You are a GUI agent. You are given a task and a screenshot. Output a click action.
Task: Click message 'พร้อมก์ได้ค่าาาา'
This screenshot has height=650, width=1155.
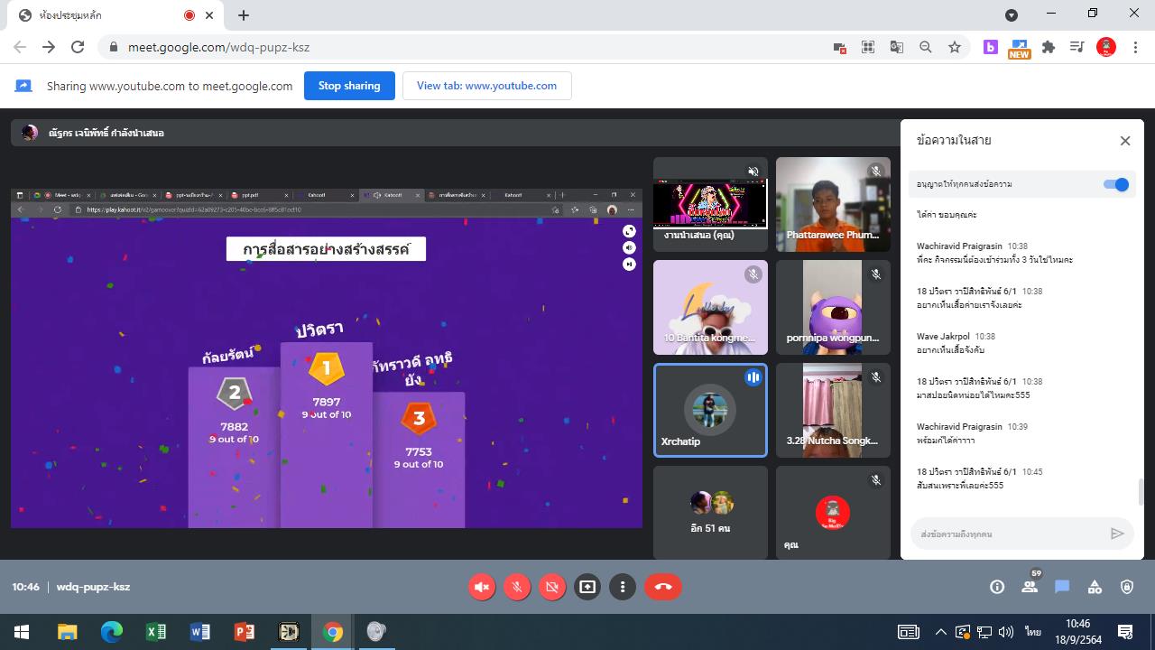946,441
